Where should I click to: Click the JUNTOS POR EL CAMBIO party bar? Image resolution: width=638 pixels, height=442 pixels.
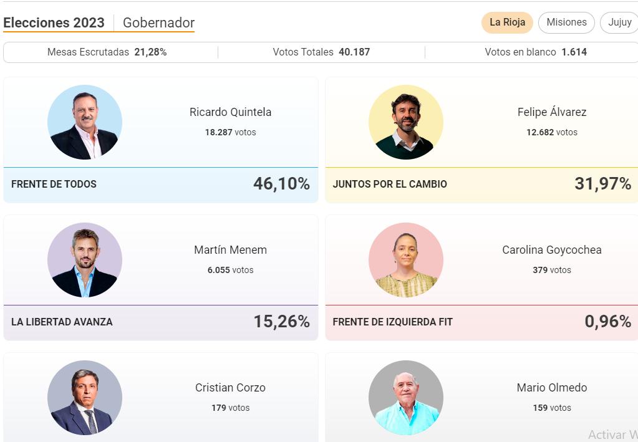point(481,185)
